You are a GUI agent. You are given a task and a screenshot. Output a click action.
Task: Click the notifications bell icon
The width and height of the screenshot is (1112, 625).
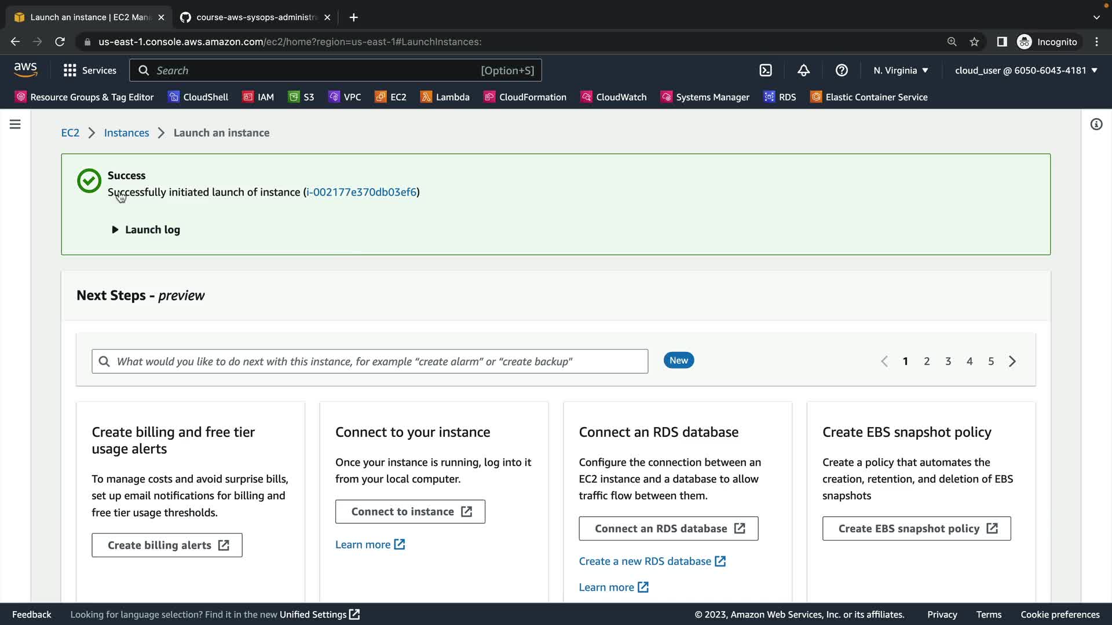point(803,71)
